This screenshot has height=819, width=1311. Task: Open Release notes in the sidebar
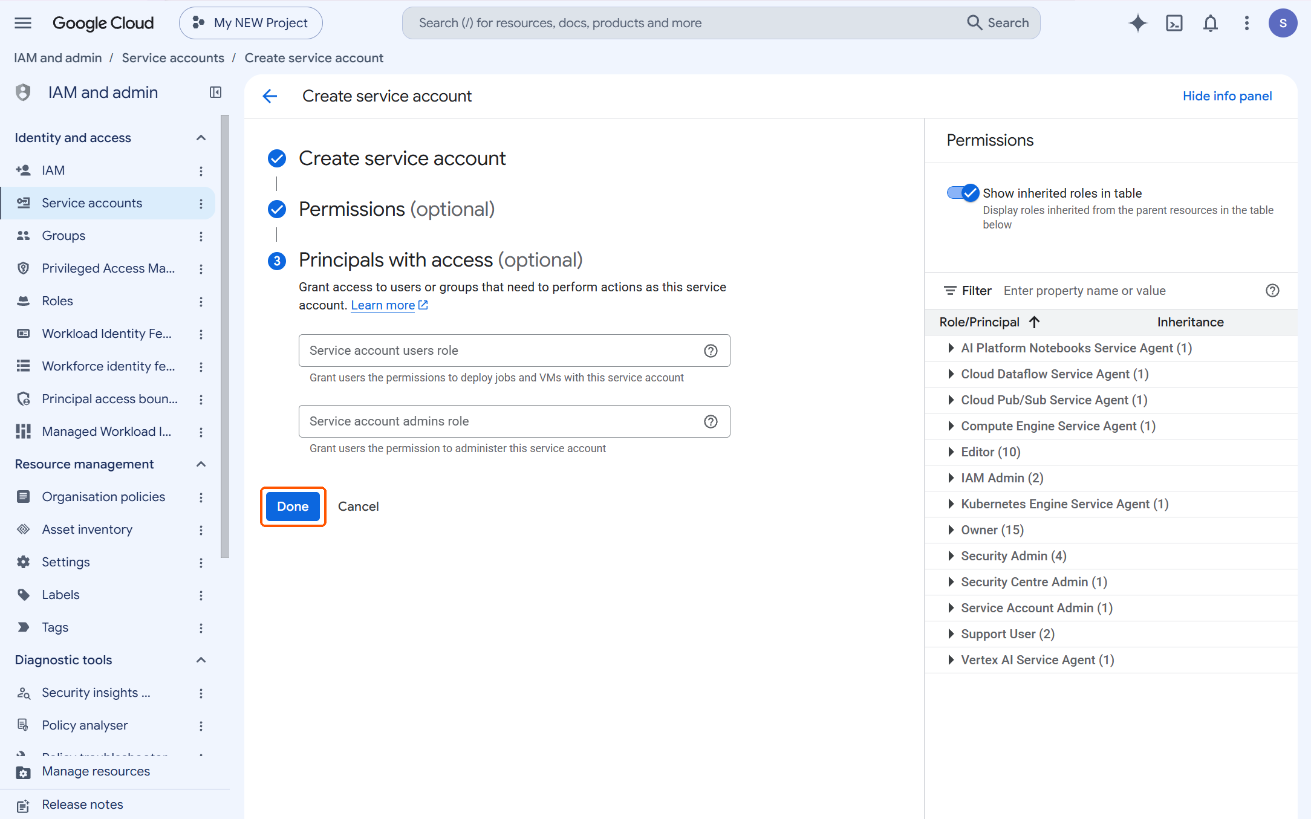tap(82, 805)
